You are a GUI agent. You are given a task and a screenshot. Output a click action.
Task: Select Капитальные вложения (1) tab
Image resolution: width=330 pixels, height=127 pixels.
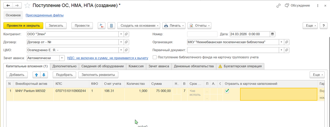27,66
